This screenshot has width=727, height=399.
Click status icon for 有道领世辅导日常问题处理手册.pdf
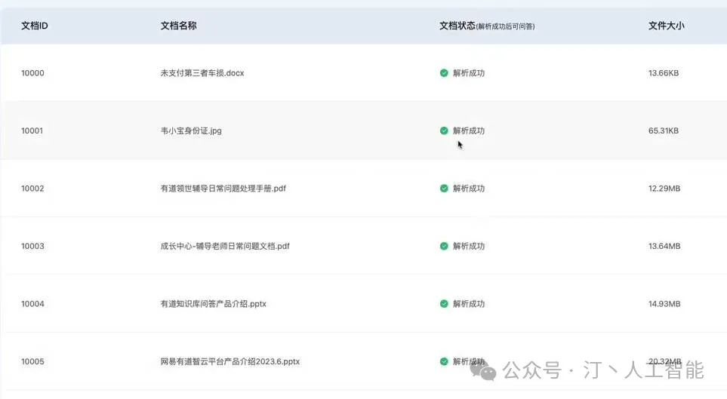444,189
